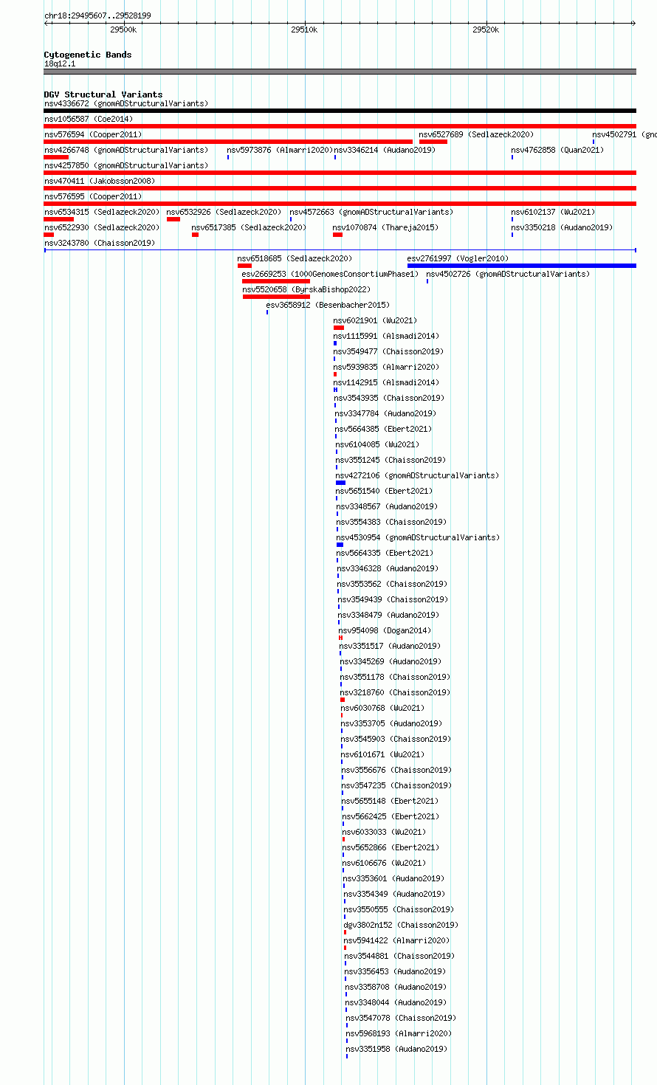Open nsv3549477 (Chaisson2019) variant
This screenshot has height=1085, width=657.
click(389, 351)
